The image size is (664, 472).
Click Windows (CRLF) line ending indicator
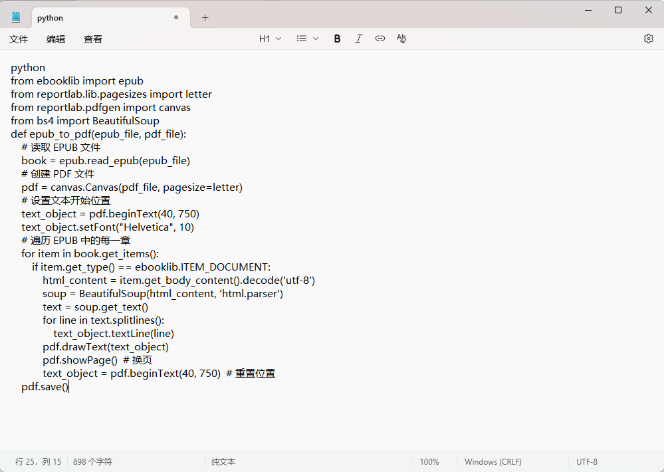point(493,461)
